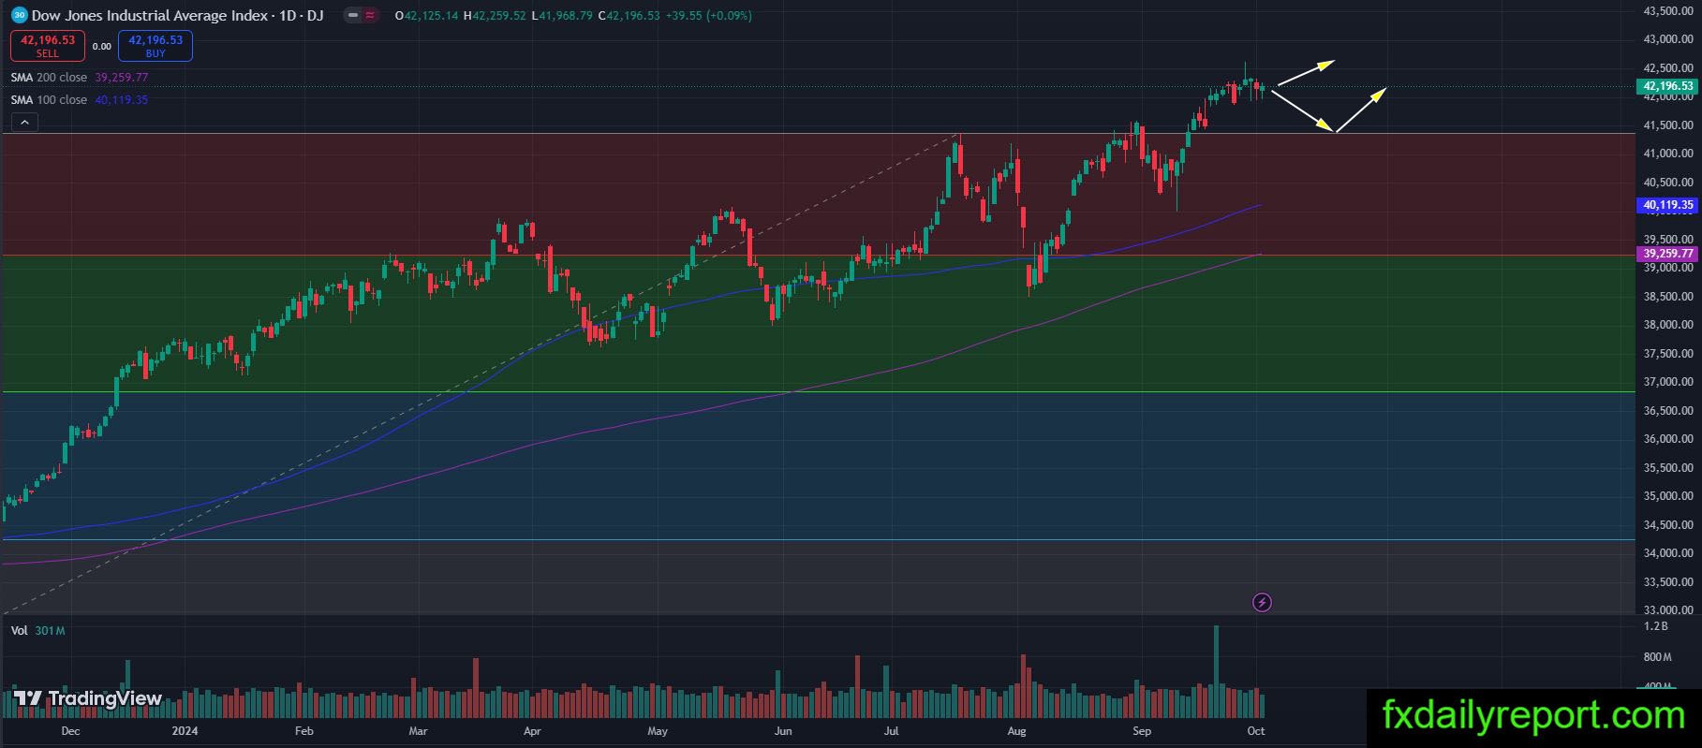Click the 1.2 B volume axis label
1702x748 pixels.
1656,625
